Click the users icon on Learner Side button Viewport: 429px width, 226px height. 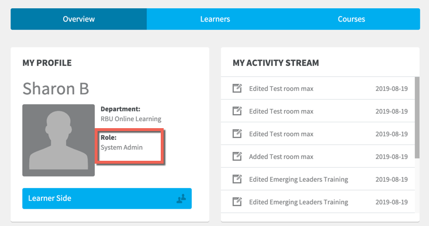[x=181, y=199]
